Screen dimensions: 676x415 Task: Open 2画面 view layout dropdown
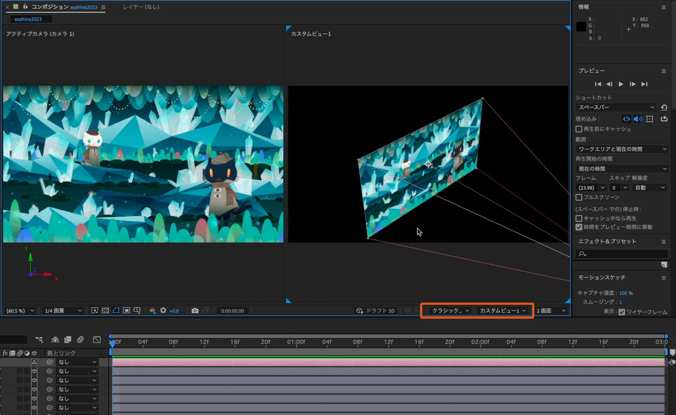(551, 311)
